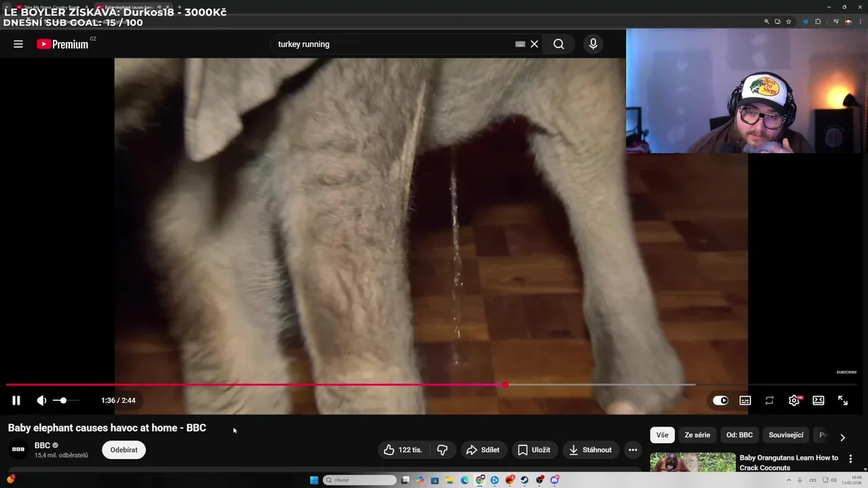Mute the video with the speaker icon
The height and width of the screenshot is (488, 868).
pyautogui.click(x=41, y=401)
